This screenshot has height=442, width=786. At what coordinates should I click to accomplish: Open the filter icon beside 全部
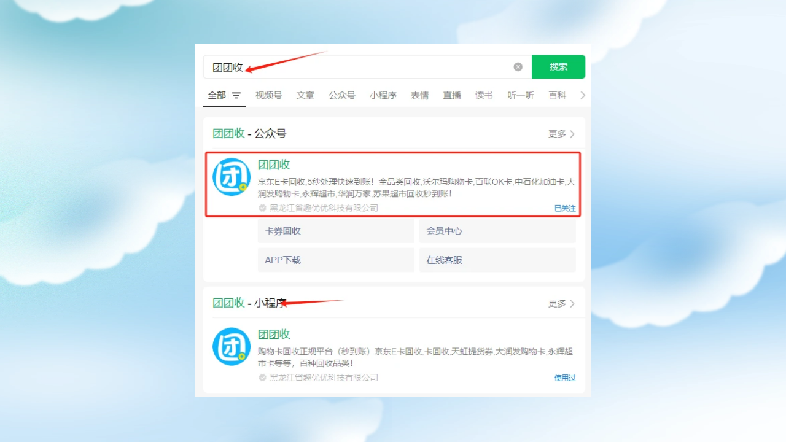click(236, 96)
